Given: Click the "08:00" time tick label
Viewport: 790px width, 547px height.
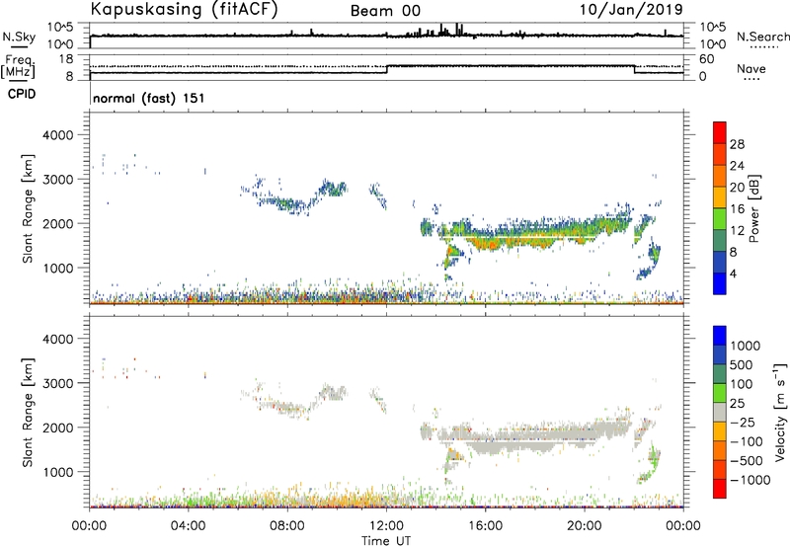Looking at the screenshot, I should tap(287, 526).
